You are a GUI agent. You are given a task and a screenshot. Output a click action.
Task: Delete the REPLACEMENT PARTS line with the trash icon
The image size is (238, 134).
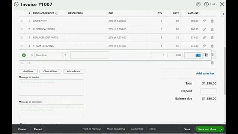pyautogui.click(x=212, y=38)
